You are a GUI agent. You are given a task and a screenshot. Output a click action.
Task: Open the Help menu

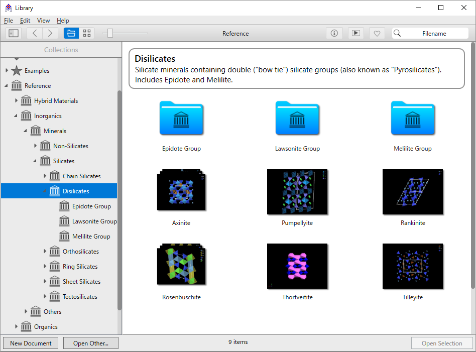coord(63,21)
